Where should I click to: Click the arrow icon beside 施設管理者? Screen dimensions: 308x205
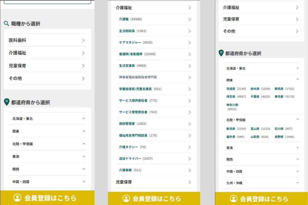point(190,124)
